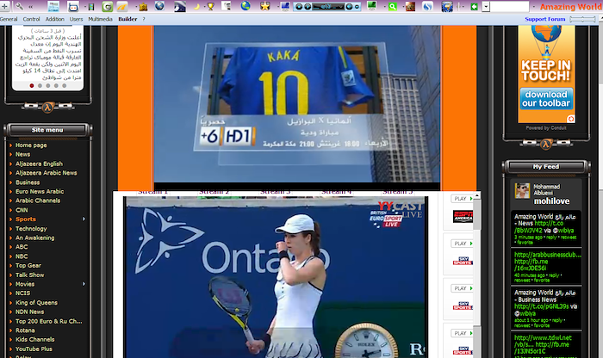603x358 pixels.
Task: Click the toolbar search input field
Action: click(510, 7)
